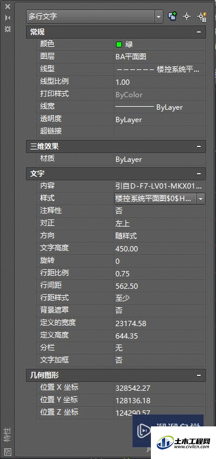The image size is (216, 459).
Task: Click the vertical 特性 palette title
Action: 8,435
